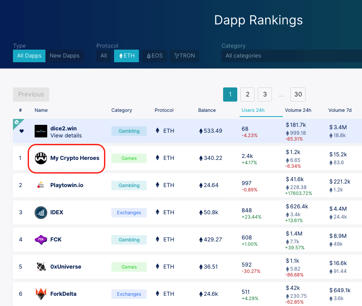Jump to page 30 of rankings
Image resolution: width=362 pixels, height=306 pixels.
[298, 94]
